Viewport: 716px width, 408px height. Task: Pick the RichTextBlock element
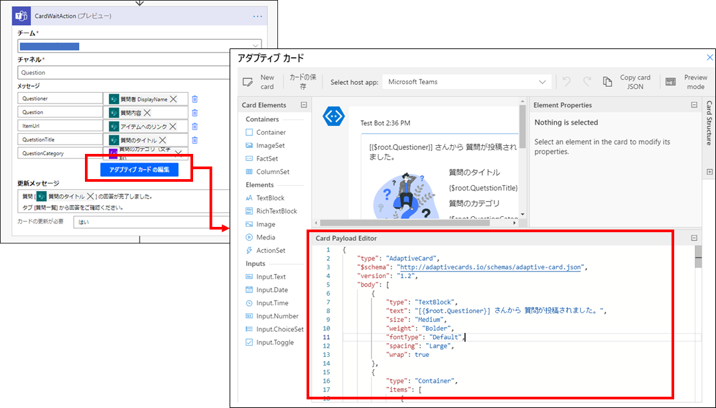click(271, 212)
